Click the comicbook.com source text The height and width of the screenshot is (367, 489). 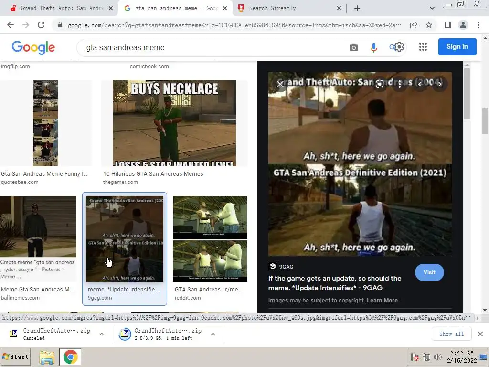(x=149, y=66)
